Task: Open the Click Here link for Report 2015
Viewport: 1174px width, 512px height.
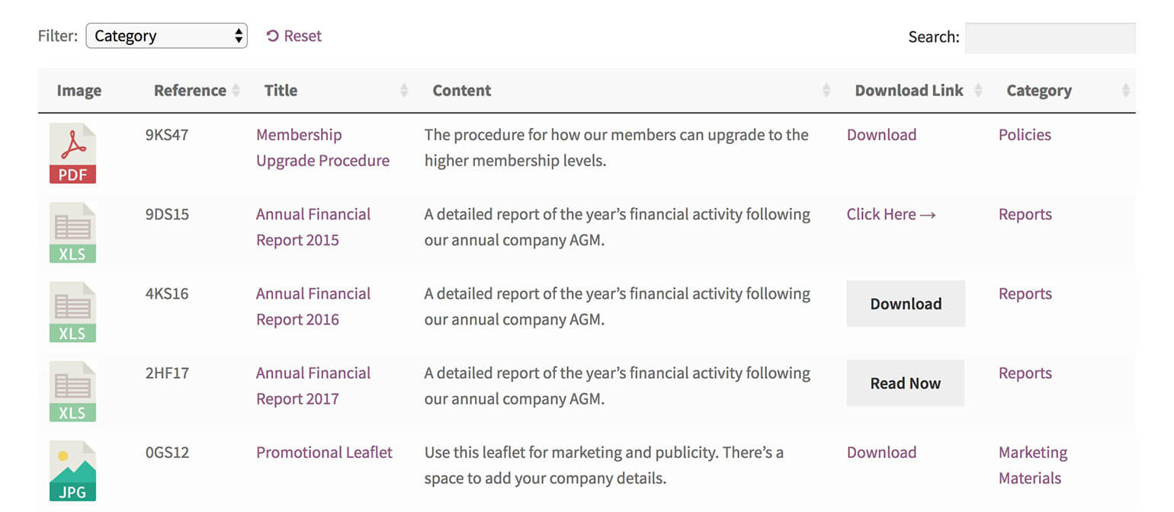Action: 891,214
